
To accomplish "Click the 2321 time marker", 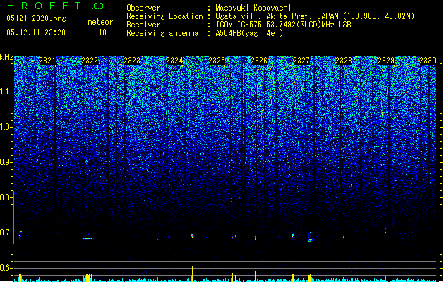I will [47, 61].
